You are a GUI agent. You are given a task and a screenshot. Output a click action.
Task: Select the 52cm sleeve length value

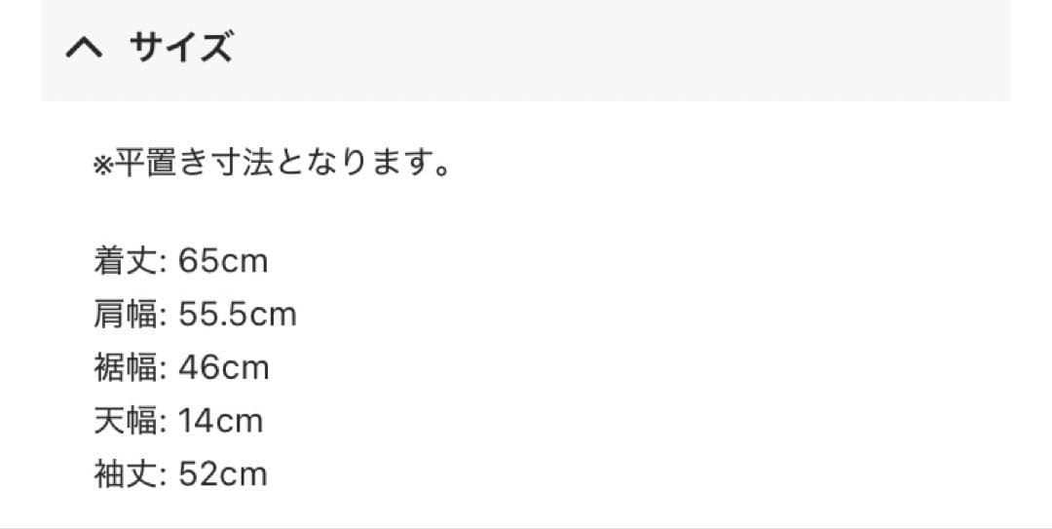pyautogui.click(x=223, y=474)
